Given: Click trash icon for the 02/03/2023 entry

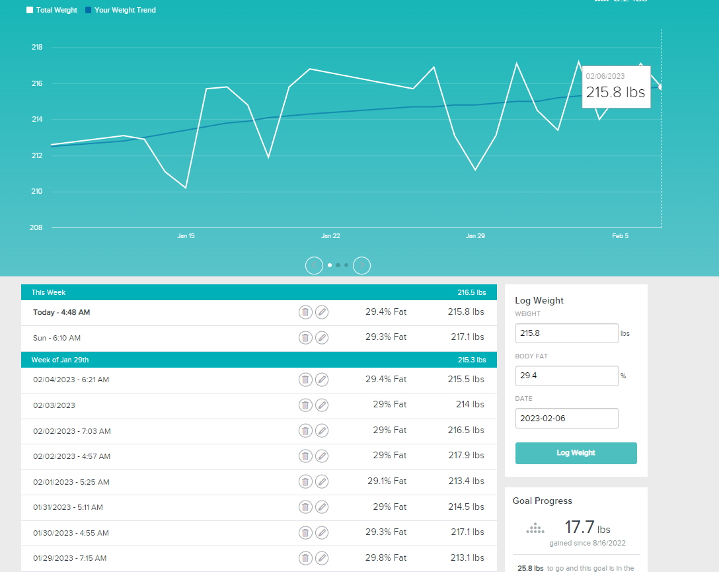Looking at the screenshot, I should (305, 405).
